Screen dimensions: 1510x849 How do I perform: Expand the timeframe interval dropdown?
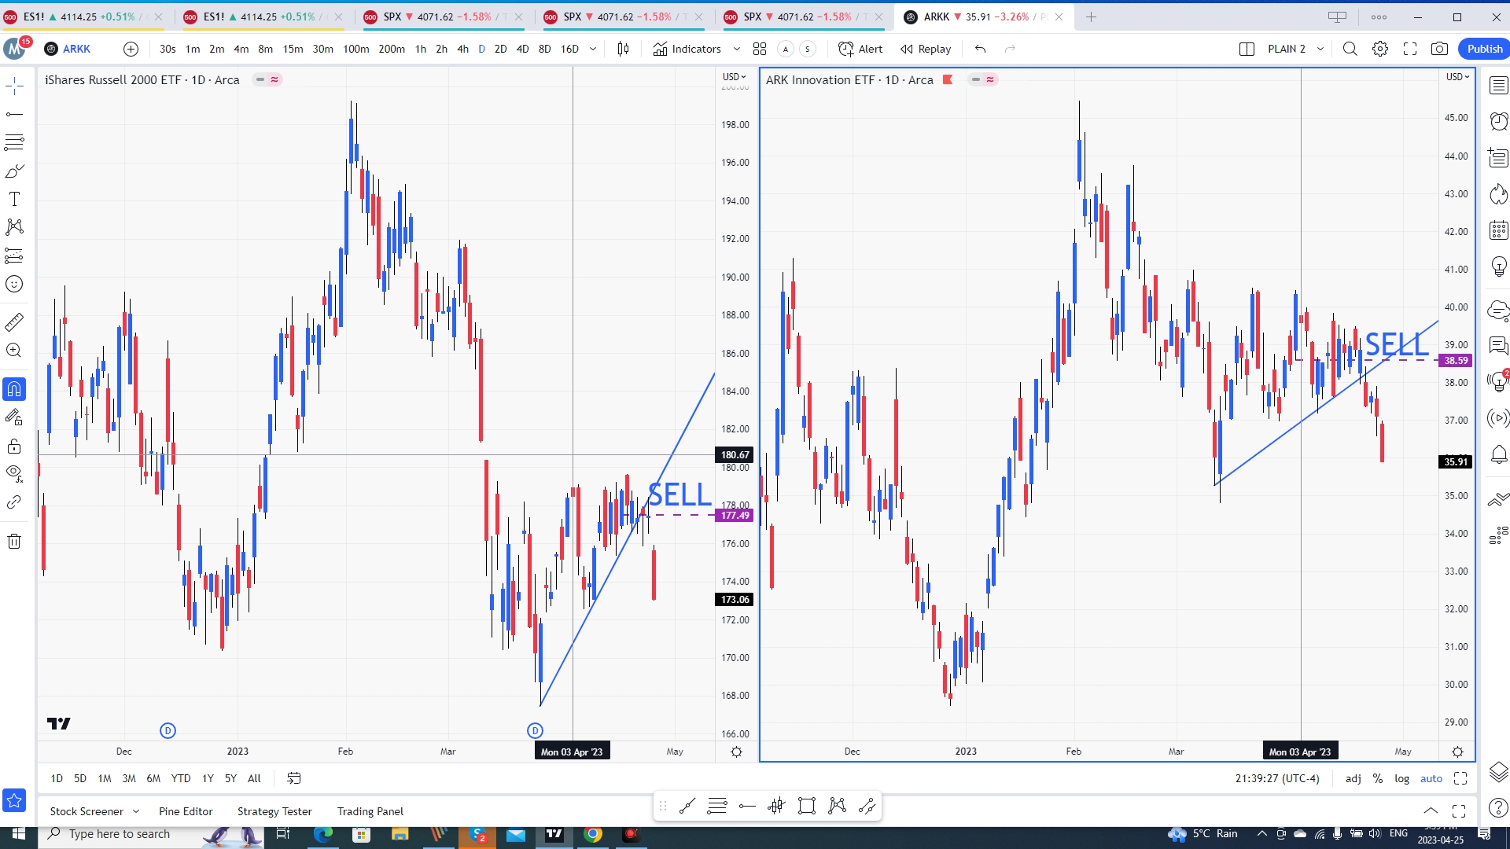click(x=593, y=49)
